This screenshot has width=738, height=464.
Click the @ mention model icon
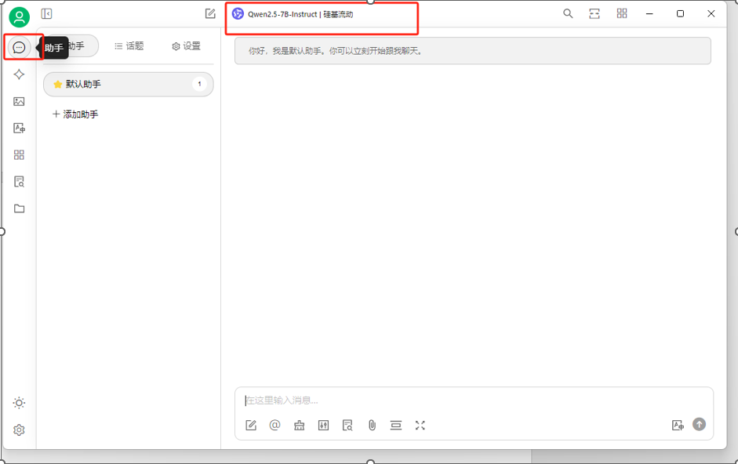(274, 426)
